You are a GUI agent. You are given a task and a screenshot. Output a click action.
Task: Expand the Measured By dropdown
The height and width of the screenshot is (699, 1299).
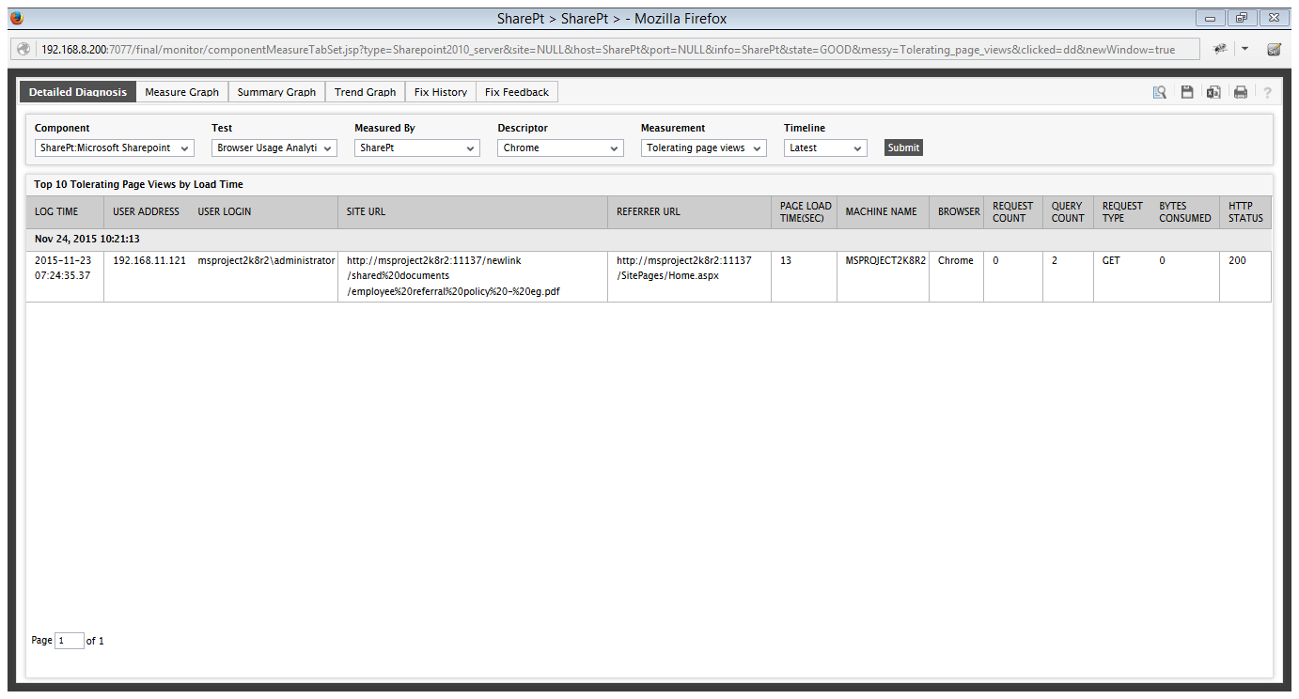417,148
